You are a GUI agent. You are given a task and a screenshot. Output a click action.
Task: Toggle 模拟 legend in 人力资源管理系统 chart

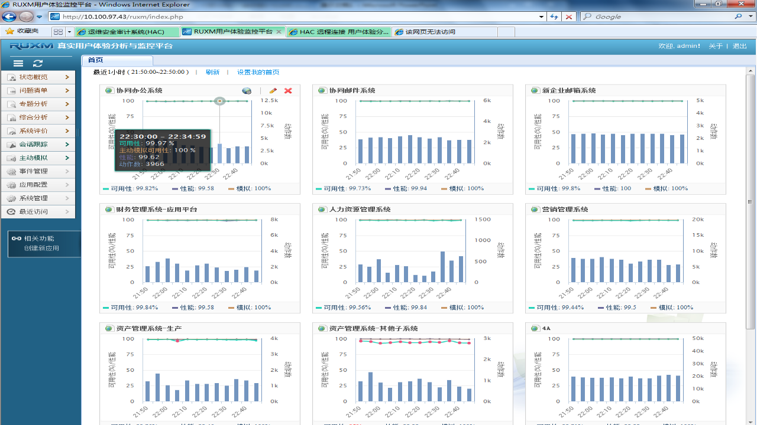[x=462, y=308]
